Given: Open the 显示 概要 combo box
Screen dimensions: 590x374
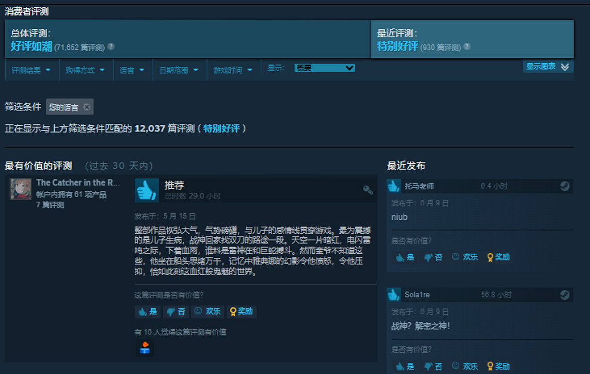Looking at the screenshot, I should point(325,68).
